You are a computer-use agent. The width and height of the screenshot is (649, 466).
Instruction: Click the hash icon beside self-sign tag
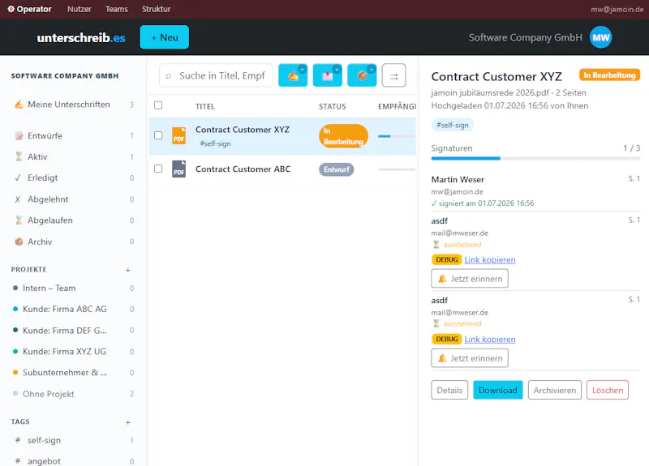pos(18,440)
